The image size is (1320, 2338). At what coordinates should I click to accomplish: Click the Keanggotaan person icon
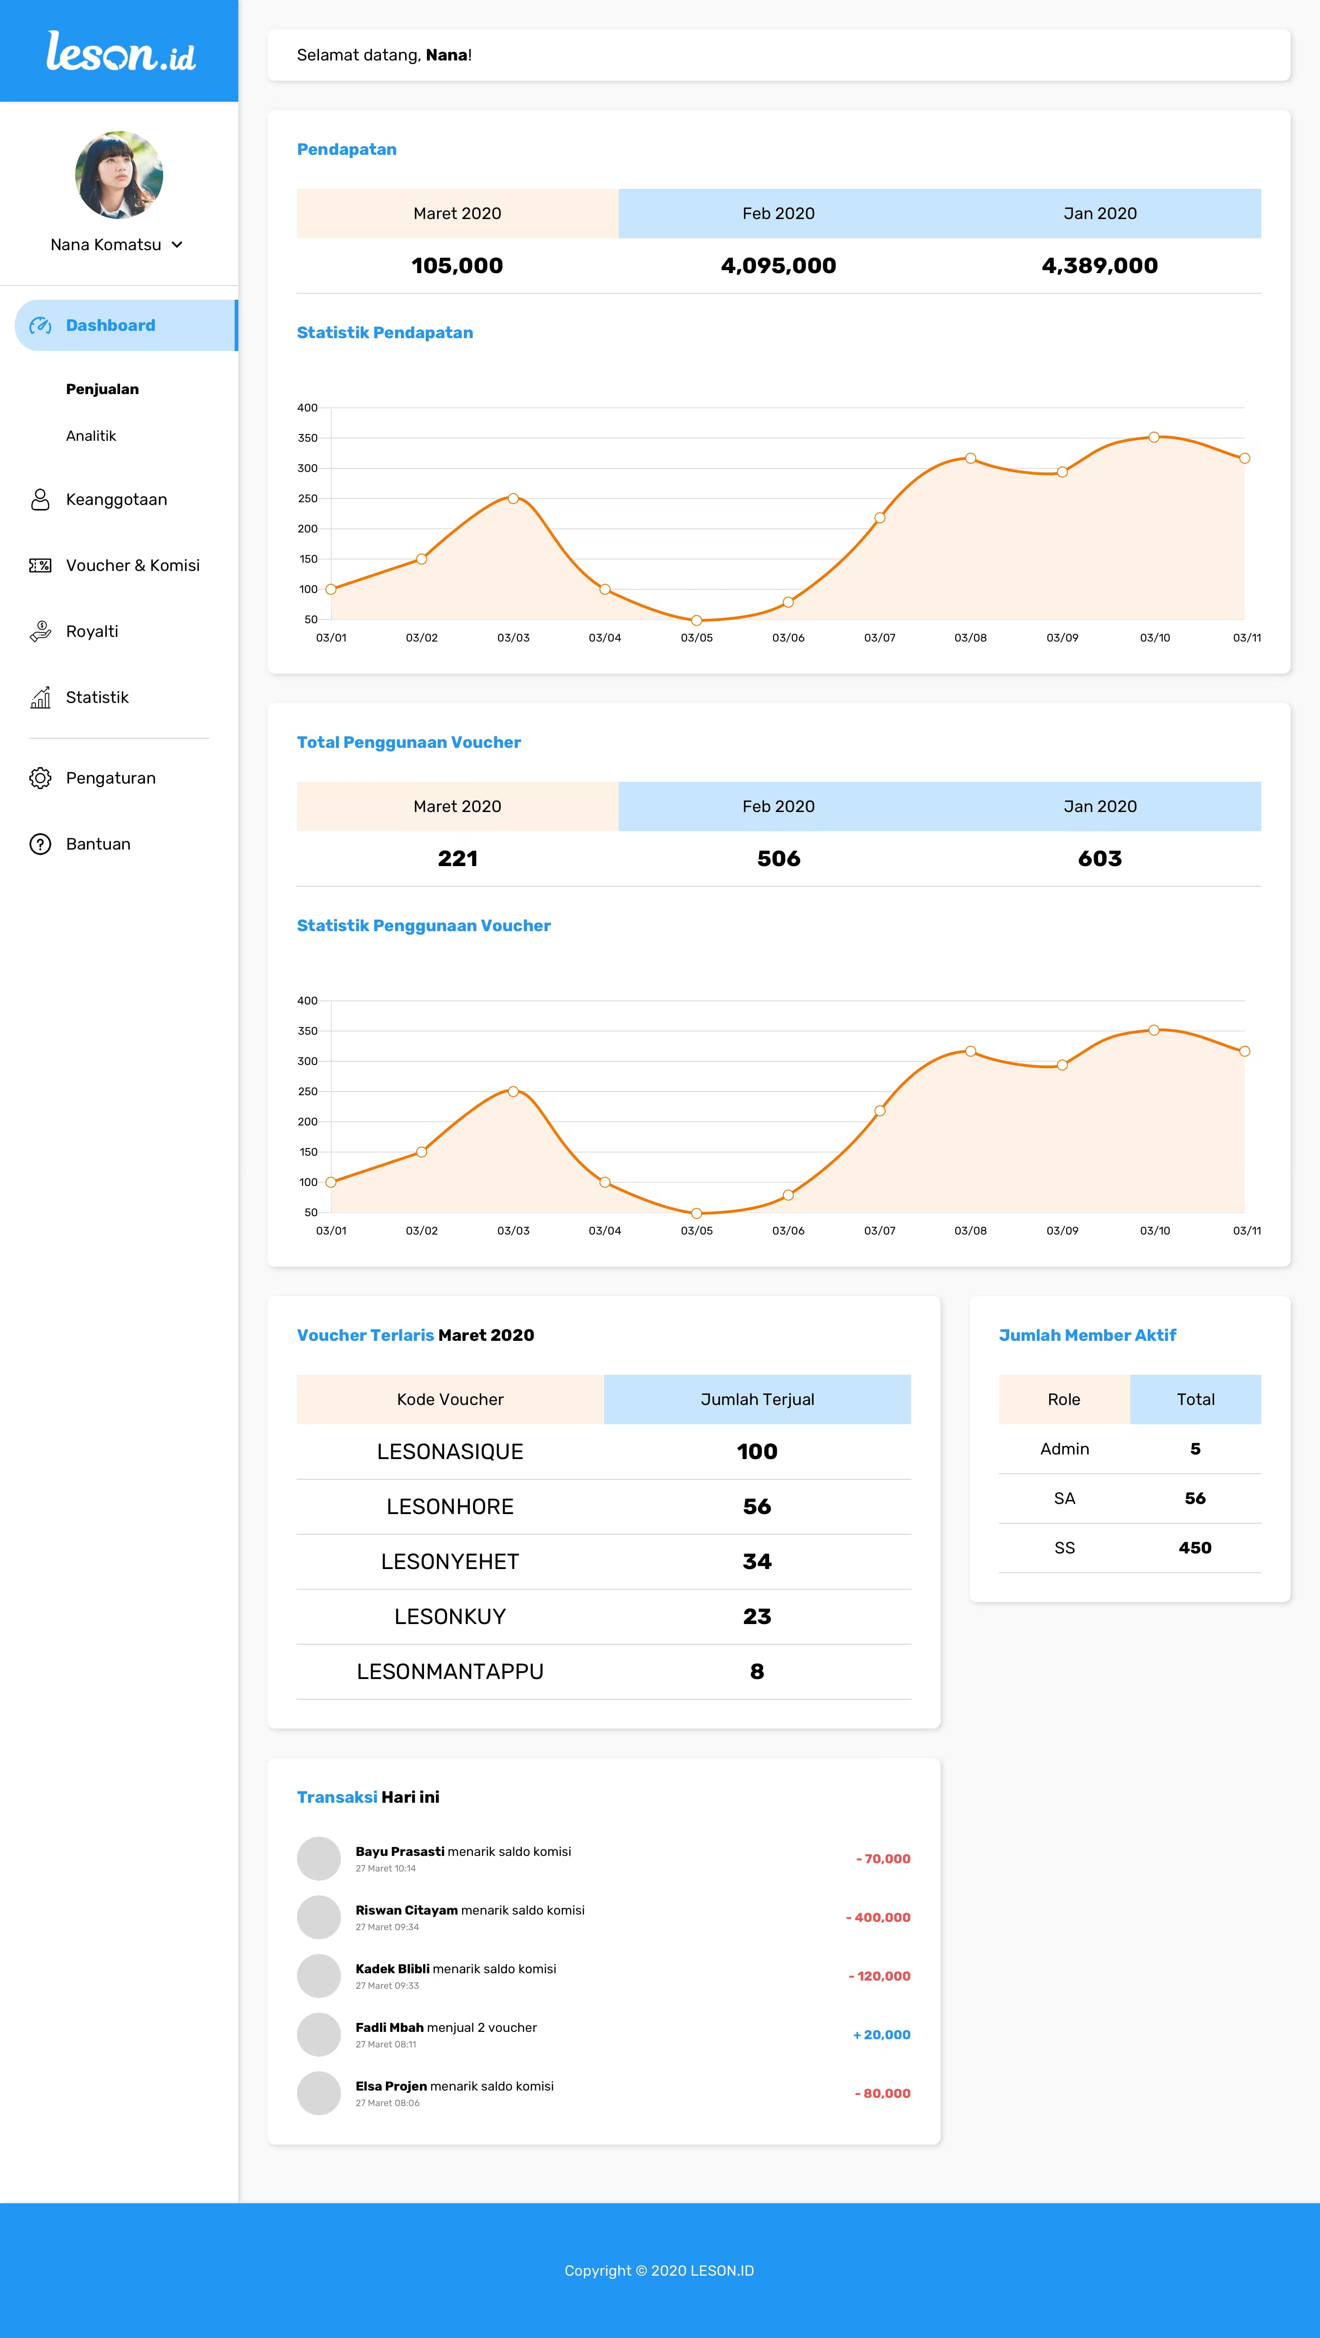point(40,500)
